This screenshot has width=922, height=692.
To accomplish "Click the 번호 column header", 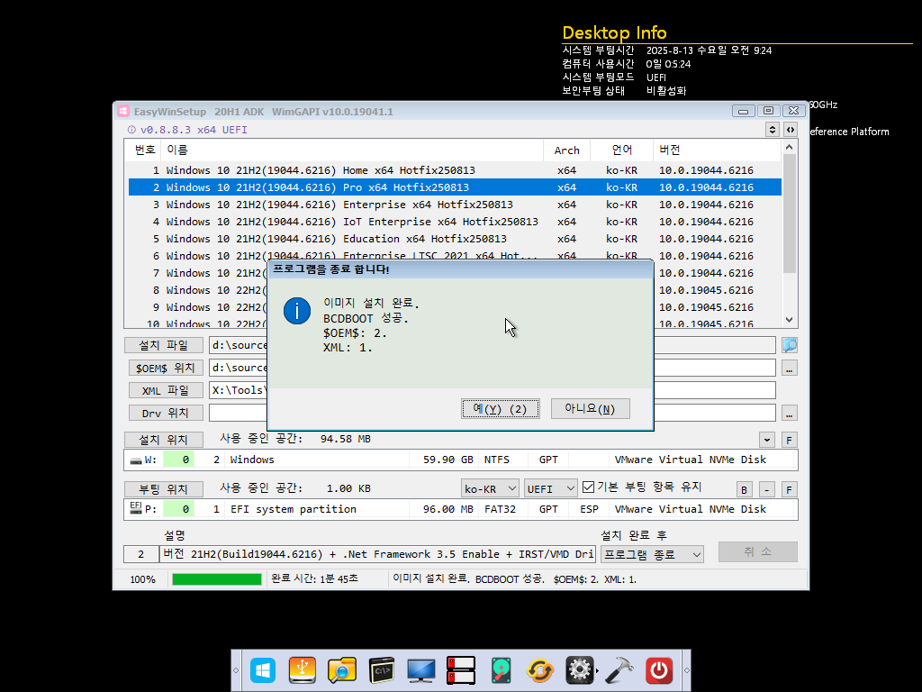I will coord(144,150).
